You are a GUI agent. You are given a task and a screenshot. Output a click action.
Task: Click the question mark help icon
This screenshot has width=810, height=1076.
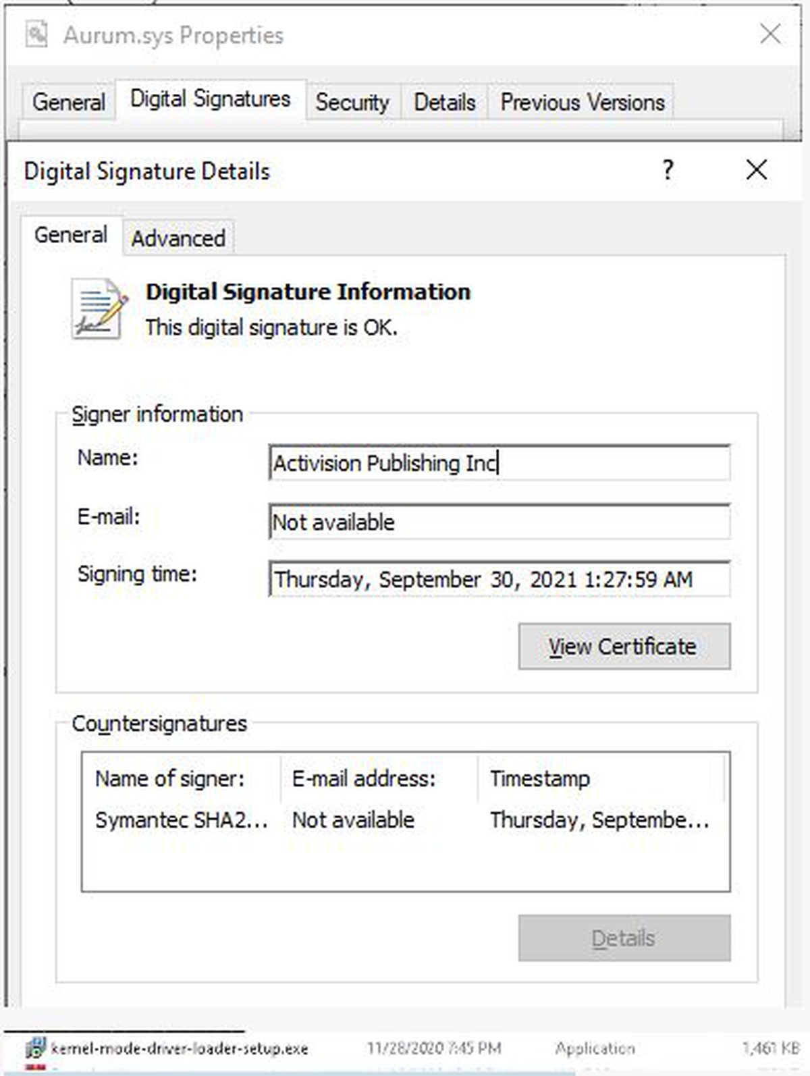point(668,170)
